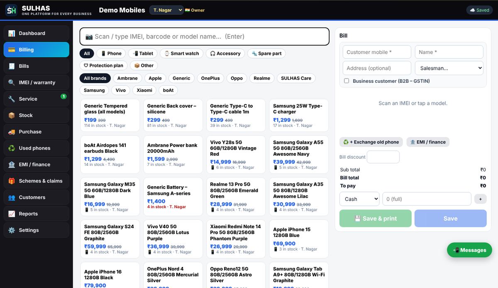Open the Salesman dropdown
The width and height of the screenshot is (498, 288).
tap(449, 68)
